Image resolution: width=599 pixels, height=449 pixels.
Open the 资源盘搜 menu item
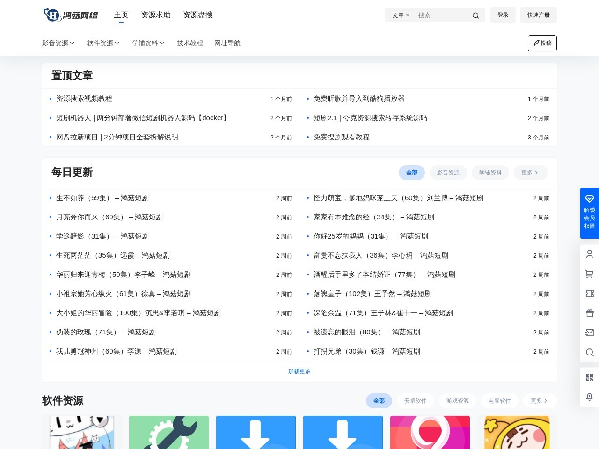pos(198,15)
